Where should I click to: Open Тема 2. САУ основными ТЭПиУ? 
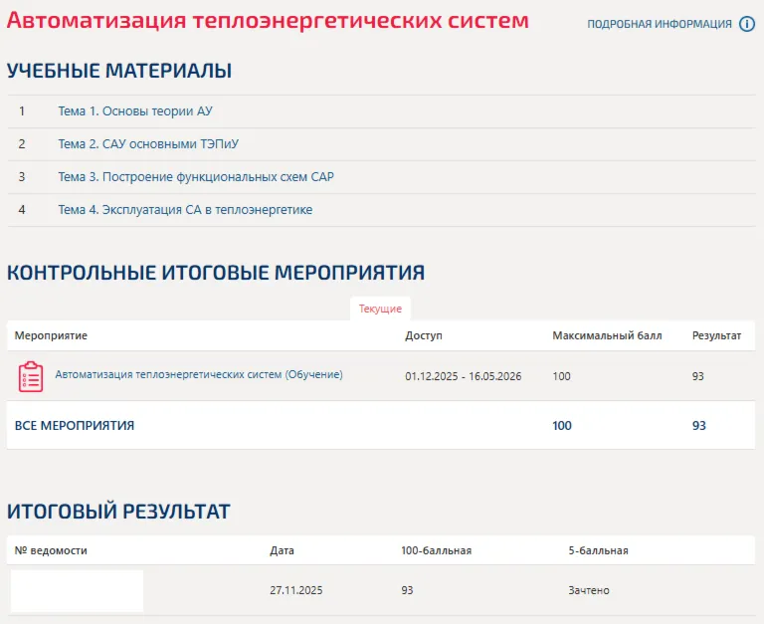148,144
